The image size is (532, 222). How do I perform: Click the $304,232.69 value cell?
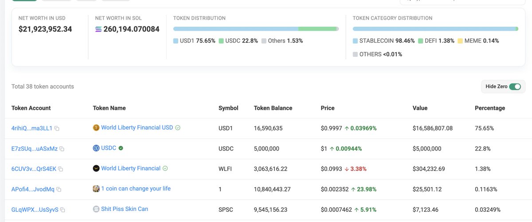[429, 169]
